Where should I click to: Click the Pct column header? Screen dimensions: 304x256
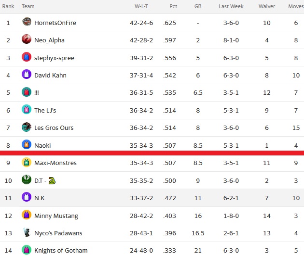[173, 6]
